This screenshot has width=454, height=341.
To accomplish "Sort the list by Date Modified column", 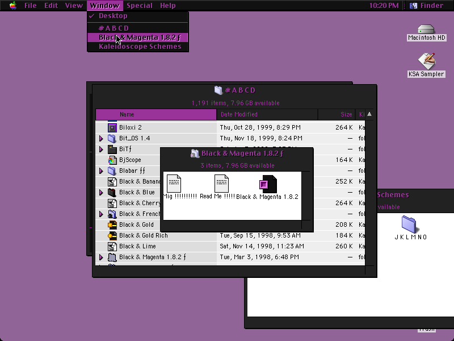I will 267,115.
